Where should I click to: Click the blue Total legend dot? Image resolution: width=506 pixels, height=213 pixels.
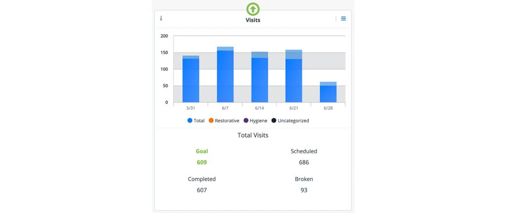pos(190,120)
